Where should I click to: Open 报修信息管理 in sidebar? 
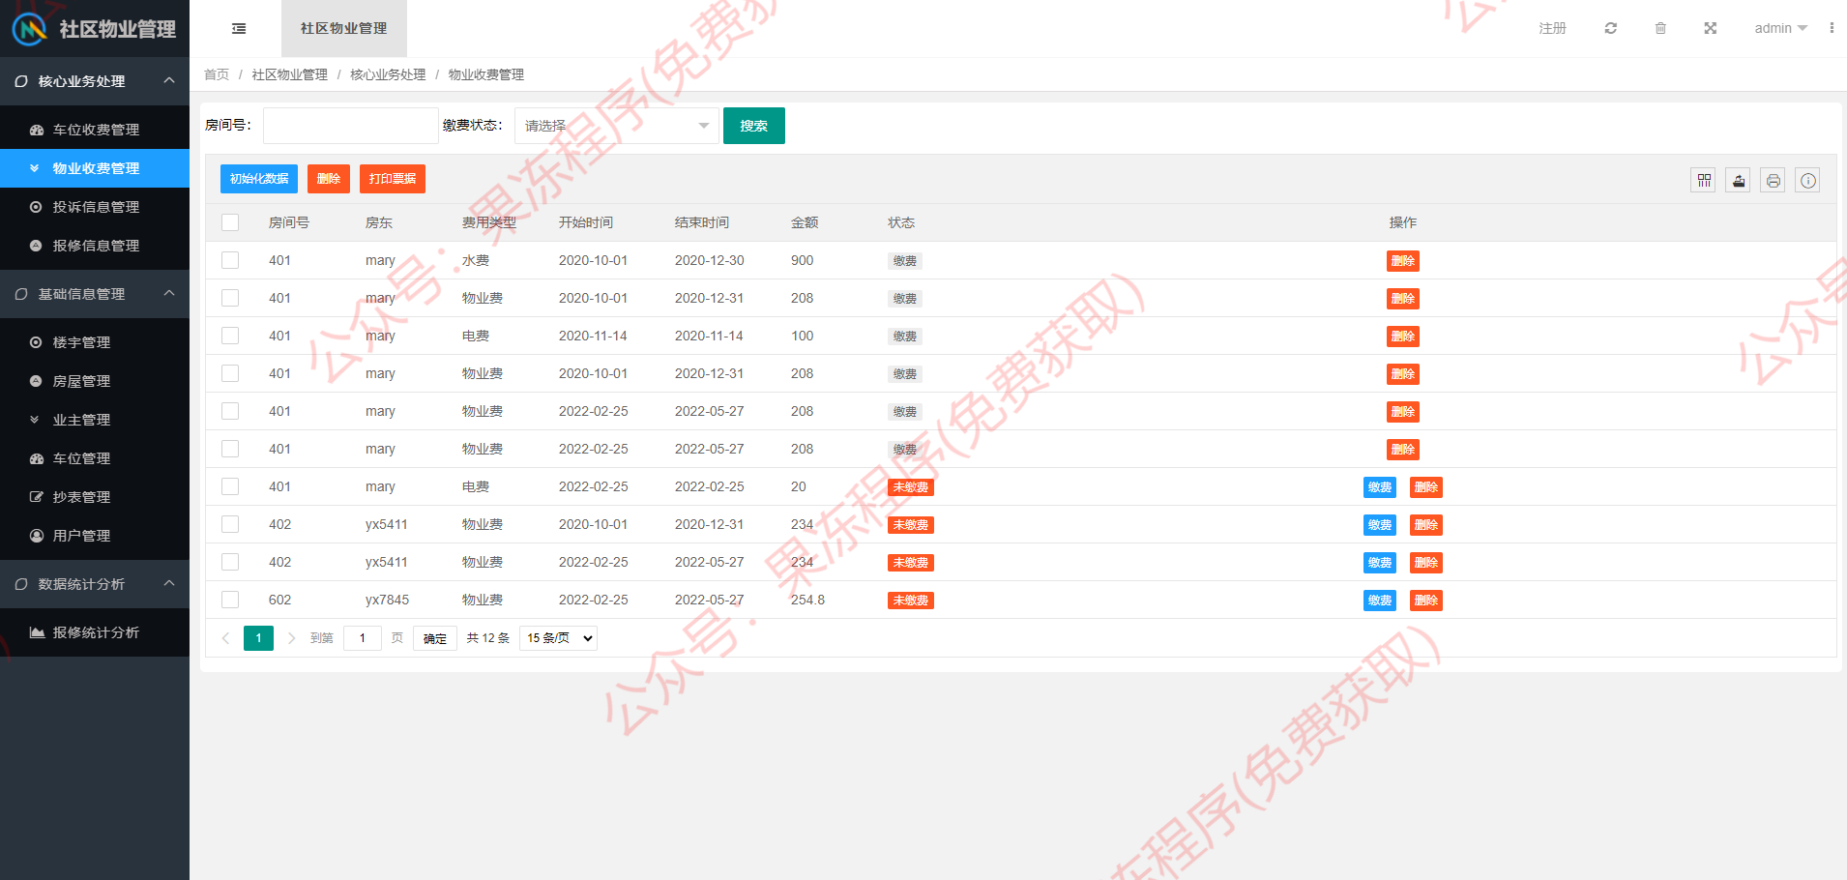coord(95,246)
